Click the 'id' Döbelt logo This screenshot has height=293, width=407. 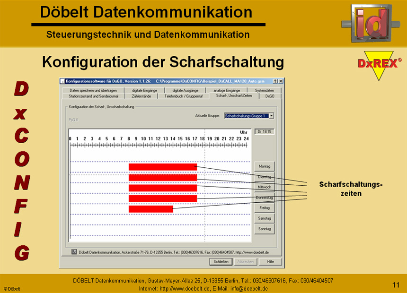371,23
